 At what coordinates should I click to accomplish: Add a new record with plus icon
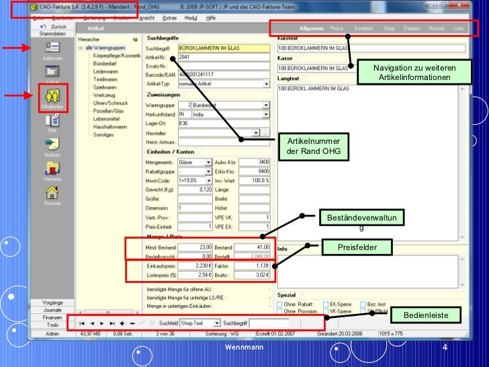(x=122, y=323)
